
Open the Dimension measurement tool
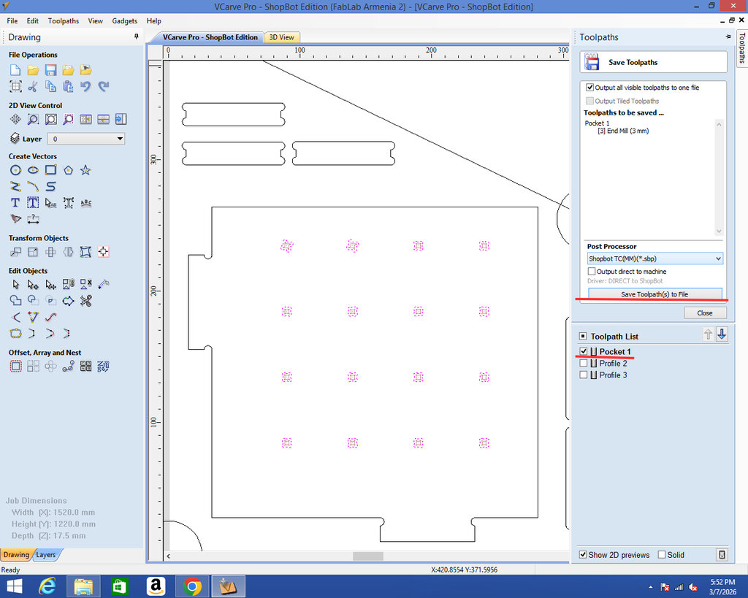pyautogui.click(x=33, y=219)
